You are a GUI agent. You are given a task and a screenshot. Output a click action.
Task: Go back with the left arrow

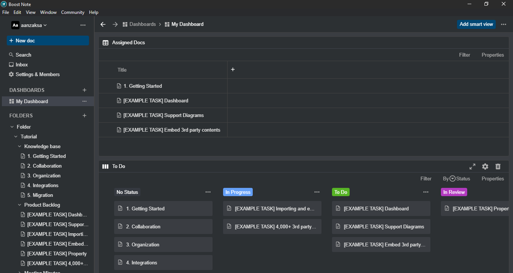[x=103, y=24]
